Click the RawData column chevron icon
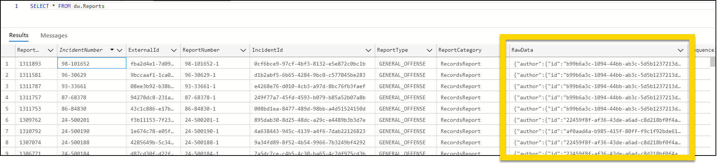 681,50
